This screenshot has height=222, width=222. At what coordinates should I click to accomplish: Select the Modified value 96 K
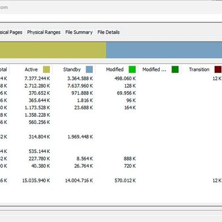(131, 100)
